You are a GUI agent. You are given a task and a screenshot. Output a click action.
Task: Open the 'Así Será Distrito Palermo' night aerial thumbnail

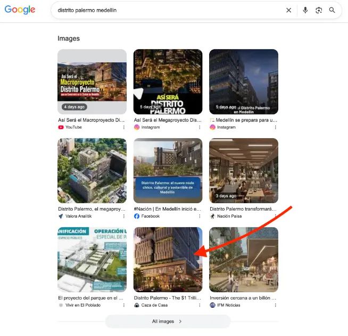[168, 82]
